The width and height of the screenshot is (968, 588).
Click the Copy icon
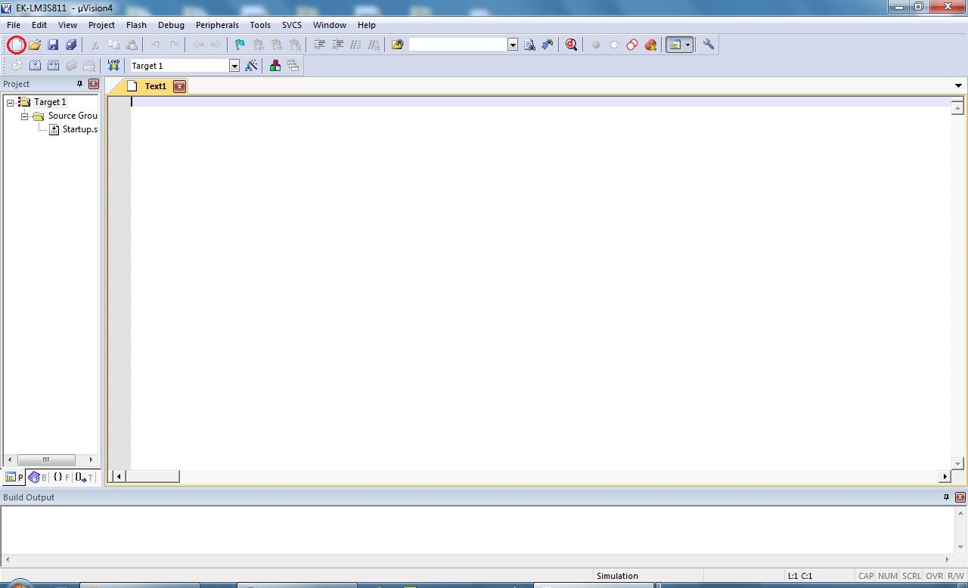tap(113, 45)
